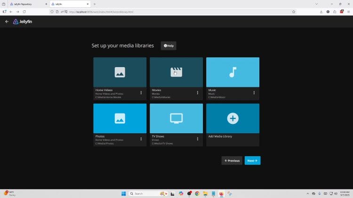Click the Help button

pyautogui.click(x=168, y=46)
